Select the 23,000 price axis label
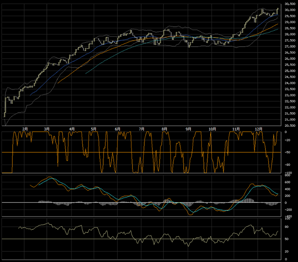Viewport: 298px width, 262px height. tap(290, 95)
